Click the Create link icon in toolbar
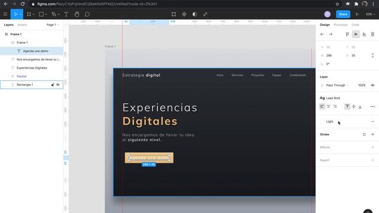Screen dimensions: 379x213 pyautogui.click(x=205, y=14)
